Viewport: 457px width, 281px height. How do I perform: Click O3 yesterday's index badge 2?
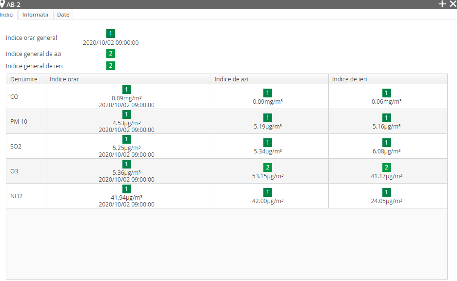click(386, 168)
